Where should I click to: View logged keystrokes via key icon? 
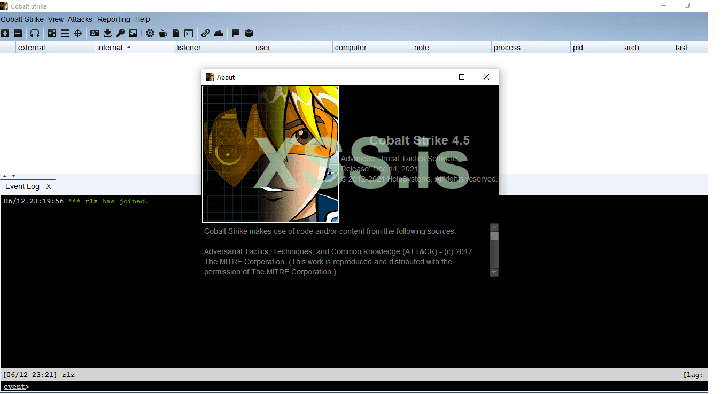(120, 33)
